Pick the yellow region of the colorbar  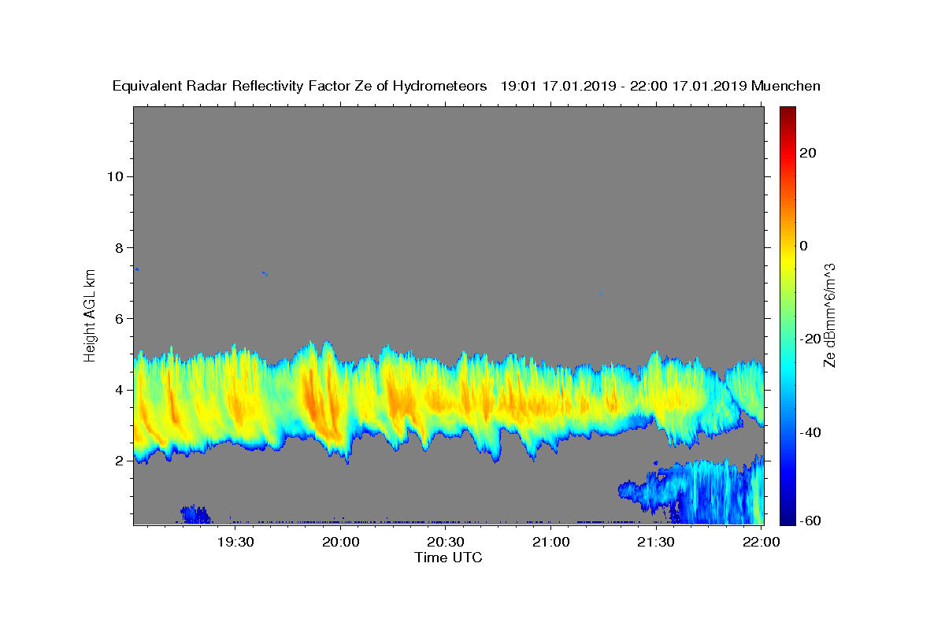787,260
